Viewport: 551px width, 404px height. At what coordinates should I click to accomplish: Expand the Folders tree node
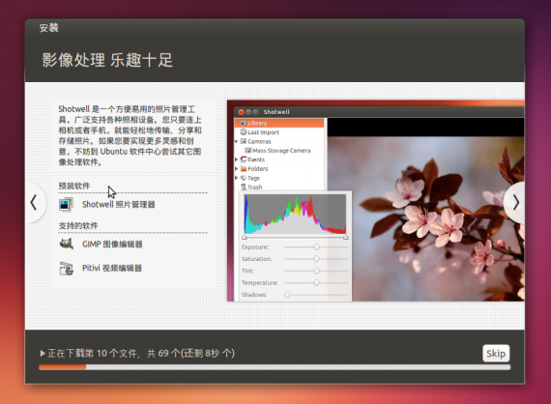237,168
